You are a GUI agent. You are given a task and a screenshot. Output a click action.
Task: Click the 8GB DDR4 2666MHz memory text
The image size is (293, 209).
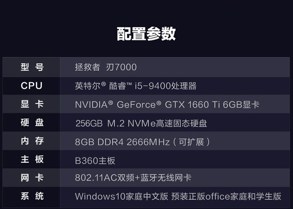coord(122,142)
